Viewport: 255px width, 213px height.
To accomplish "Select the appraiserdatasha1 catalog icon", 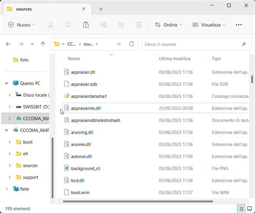I will (67, 96).
